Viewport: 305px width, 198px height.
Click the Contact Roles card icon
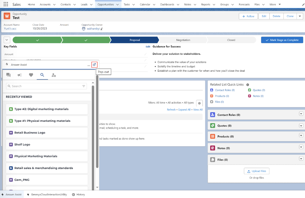[212, 115]
